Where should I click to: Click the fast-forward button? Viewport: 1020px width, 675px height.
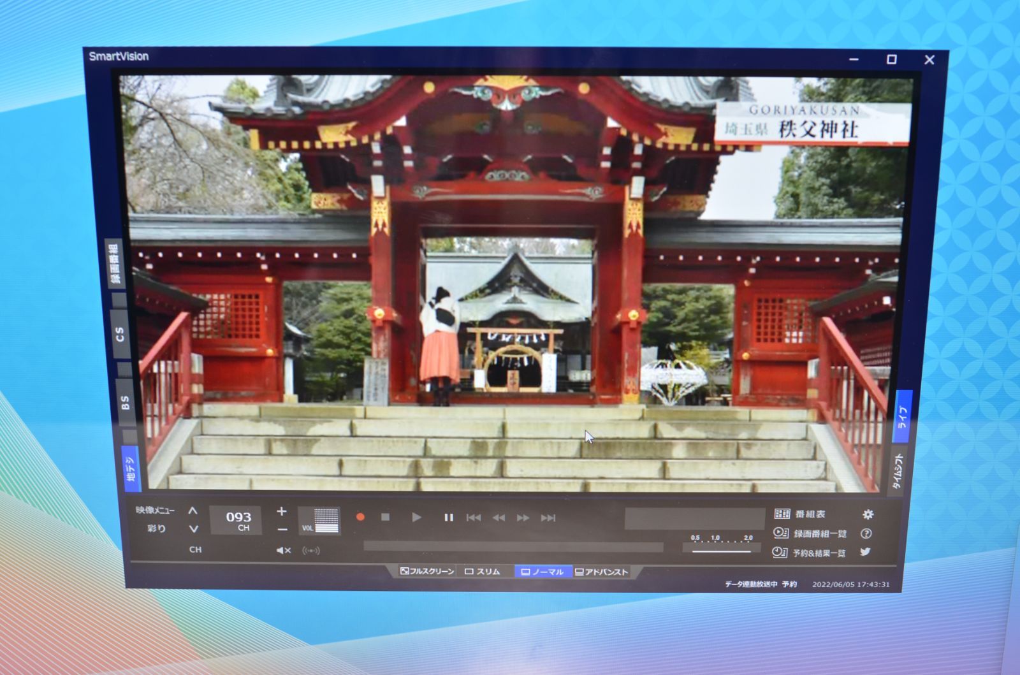(523, 518)
